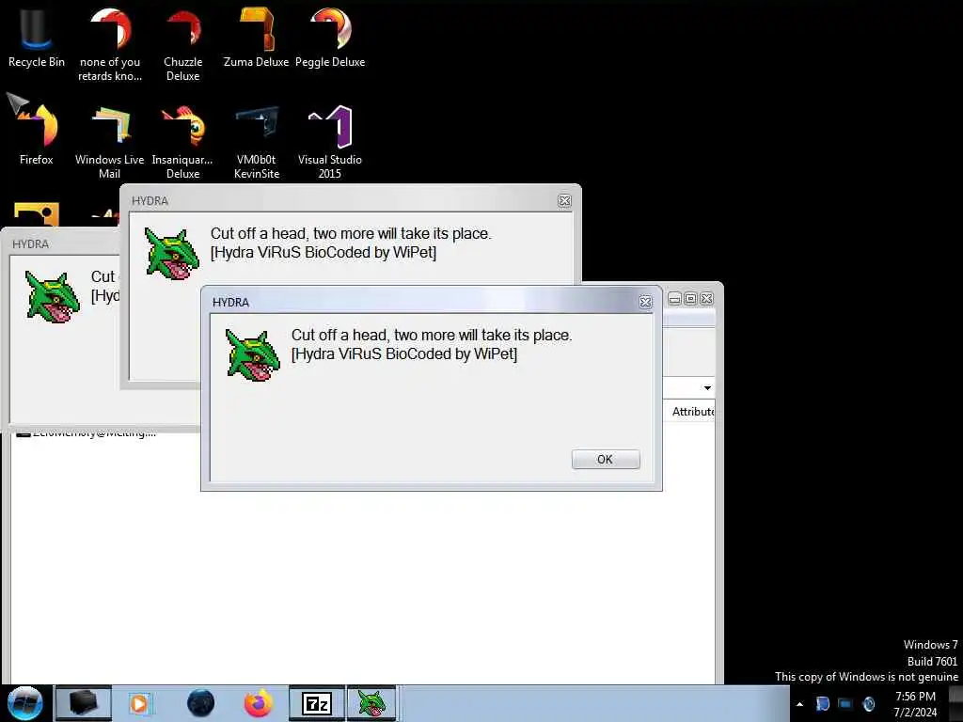Click the Hydra dragon icon in middle dialog
This screenshot has height=722, width=963.
172,254
